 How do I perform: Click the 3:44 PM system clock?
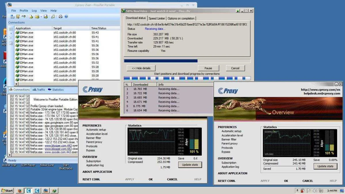[332, 191]
